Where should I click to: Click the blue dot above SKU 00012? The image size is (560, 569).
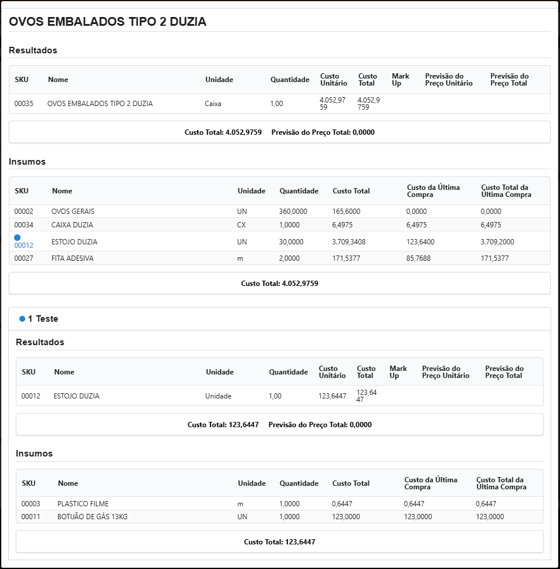(18, 237)
